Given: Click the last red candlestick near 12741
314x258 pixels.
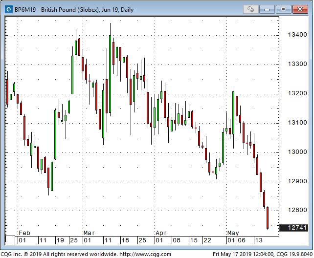Looking at the screenshot, I should pos(268,218).
